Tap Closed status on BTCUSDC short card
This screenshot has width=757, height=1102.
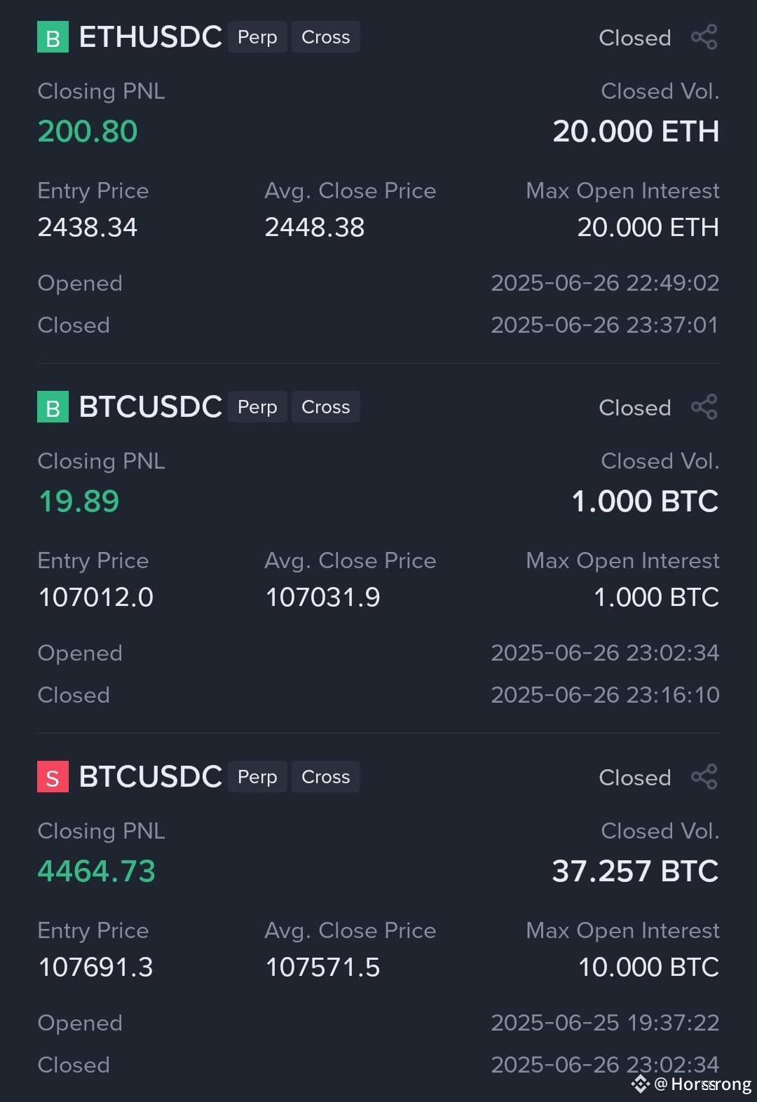pyautogui.click(x=635, y=778)
